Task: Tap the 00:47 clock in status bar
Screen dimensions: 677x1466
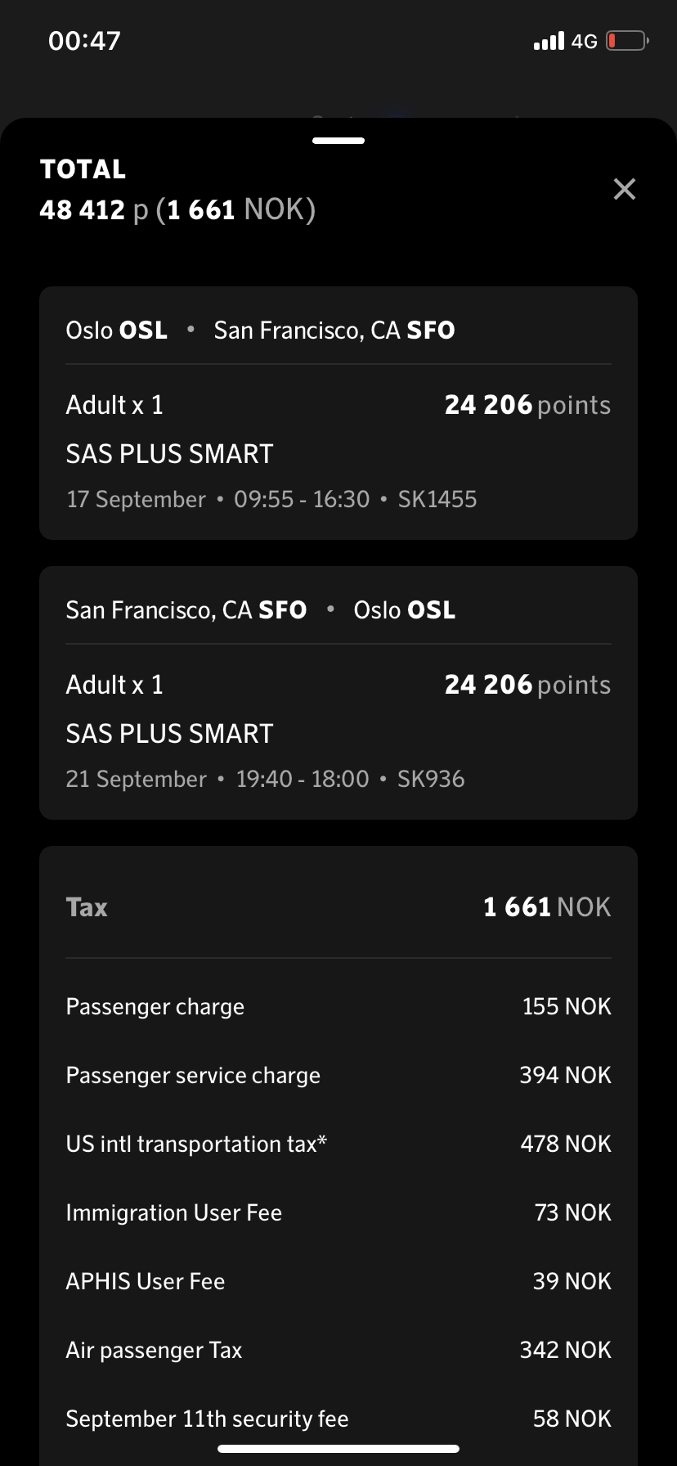Action: point(84,41)
